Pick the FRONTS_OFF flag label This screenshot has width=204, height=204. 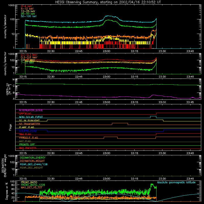27,145
